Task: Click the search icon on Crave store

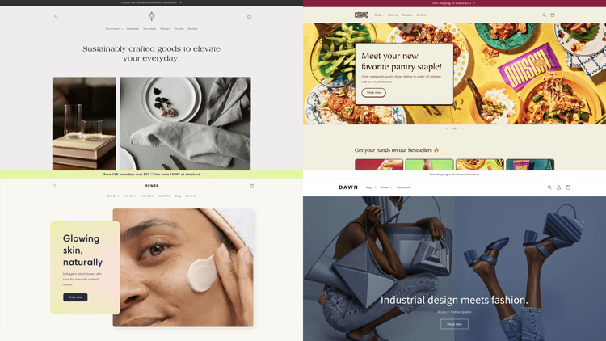Action: pos(544,15)
